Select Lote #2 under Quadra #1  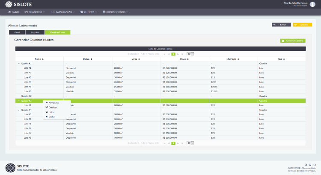pyautogui.click(x=160, y=73)
